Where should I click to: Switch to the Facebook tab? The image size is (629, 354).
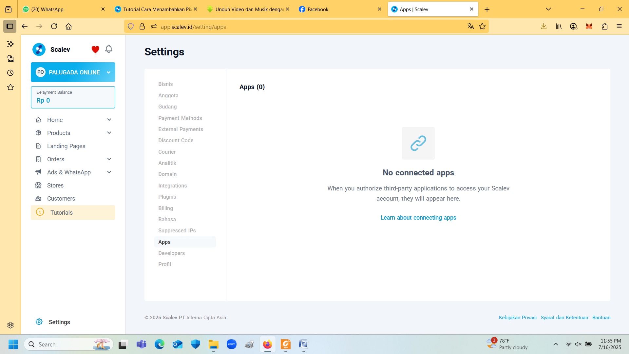pyautogui.click(x=317, y=9)
